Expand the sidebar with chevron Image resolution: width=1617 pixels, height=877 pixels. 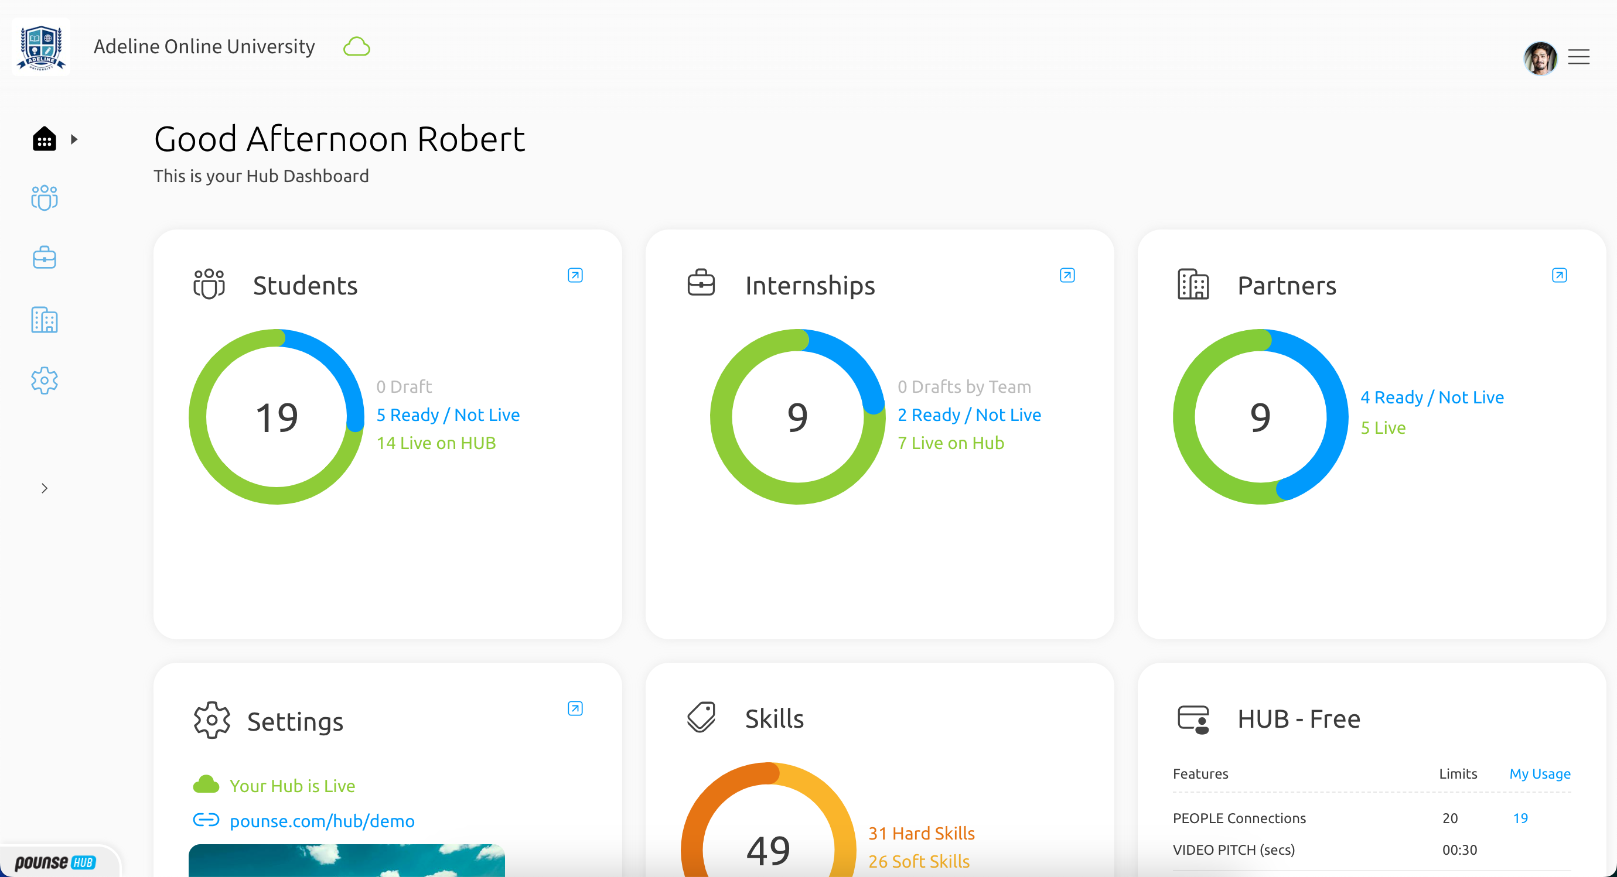(x=44, y=488)
